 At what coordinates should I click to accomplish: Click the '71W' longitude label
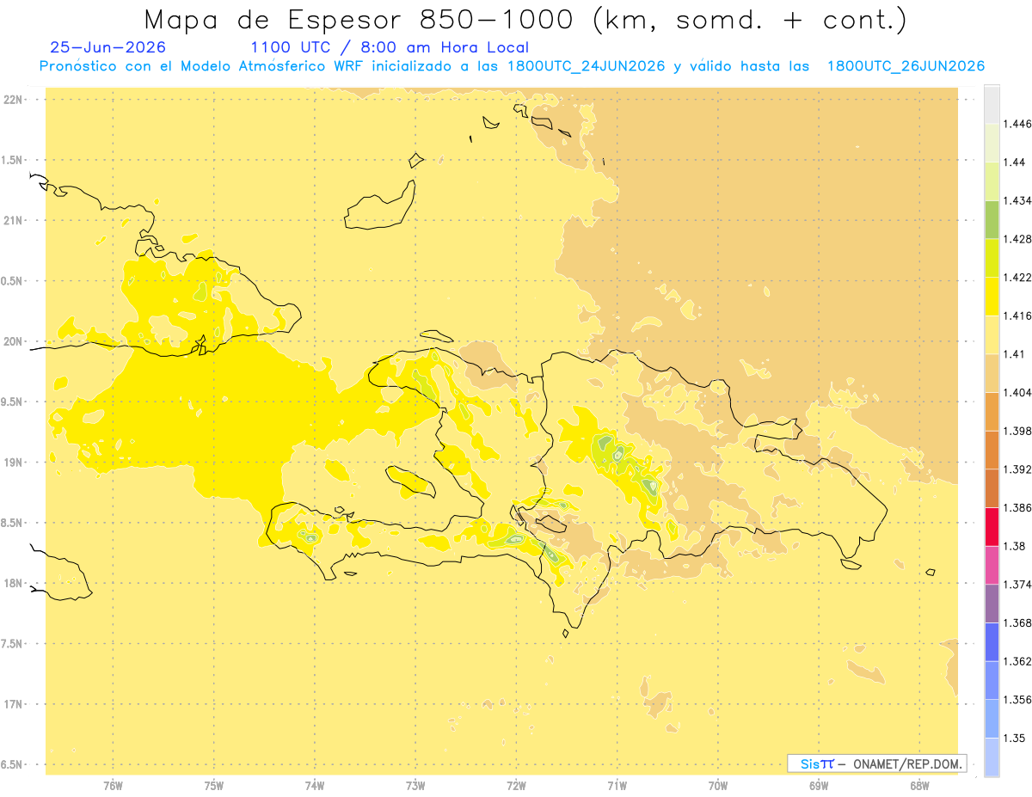click(617, 786)
